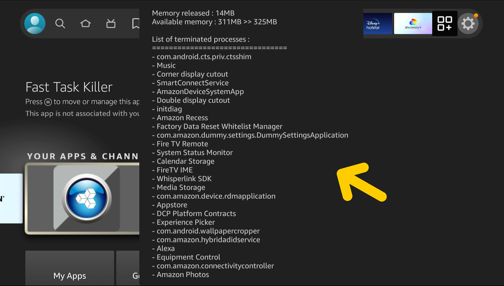This screenshot has width=504, height=286.
Task: Select 'com.amazon.connectivitycontroller' entry
Action: 213,266
